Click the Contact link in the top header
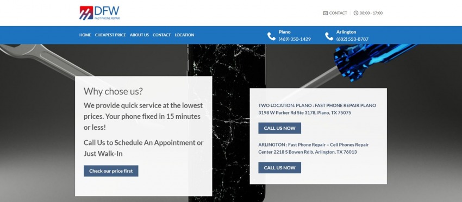The height and width of the screenshot is (202, 462). [x=338, y=13]
